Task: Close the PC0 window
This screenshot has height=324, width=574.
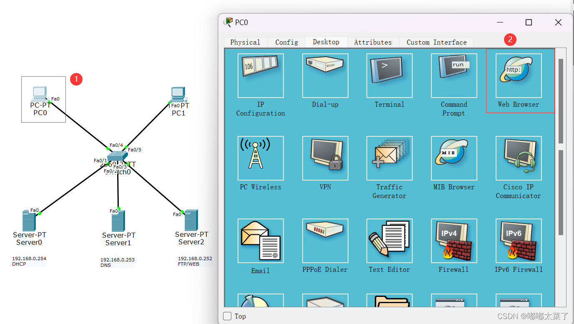Action: click(558, 23)
